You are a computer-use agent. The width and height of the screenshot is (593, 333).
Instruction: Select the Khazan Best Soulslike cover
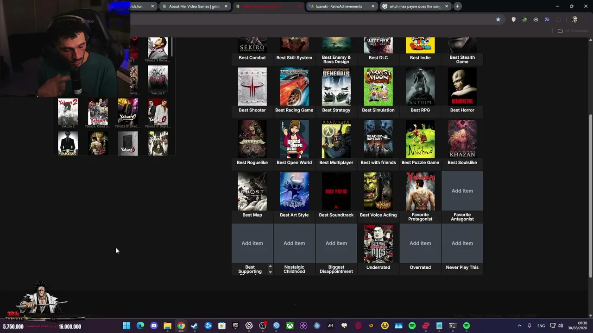(462, 139)
